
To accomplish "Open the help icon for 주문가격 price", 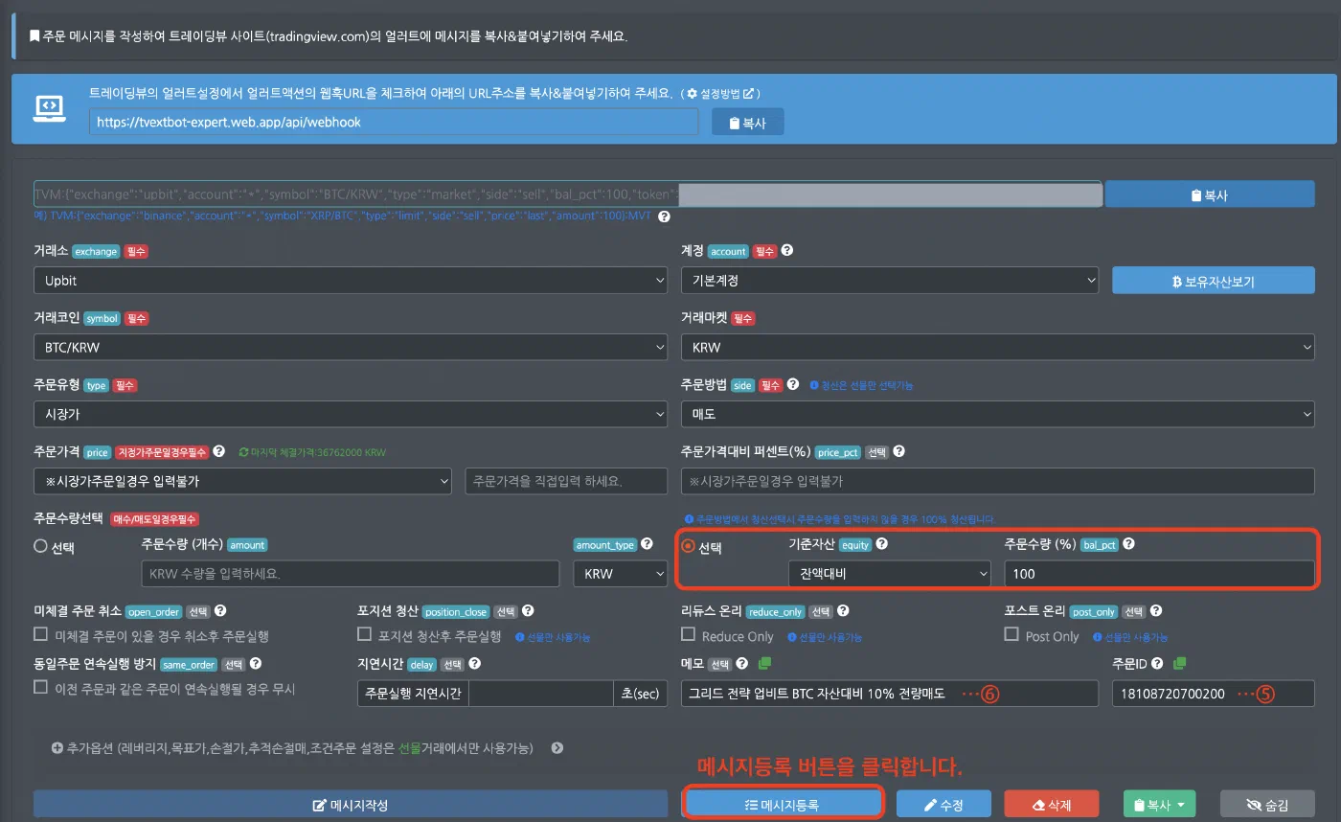I will 218,451.
